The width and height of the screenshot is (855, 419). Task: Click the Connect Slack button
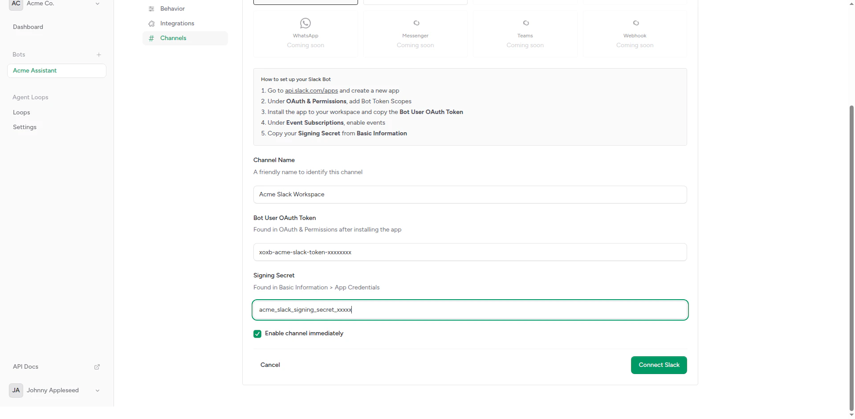pos(659,365)
